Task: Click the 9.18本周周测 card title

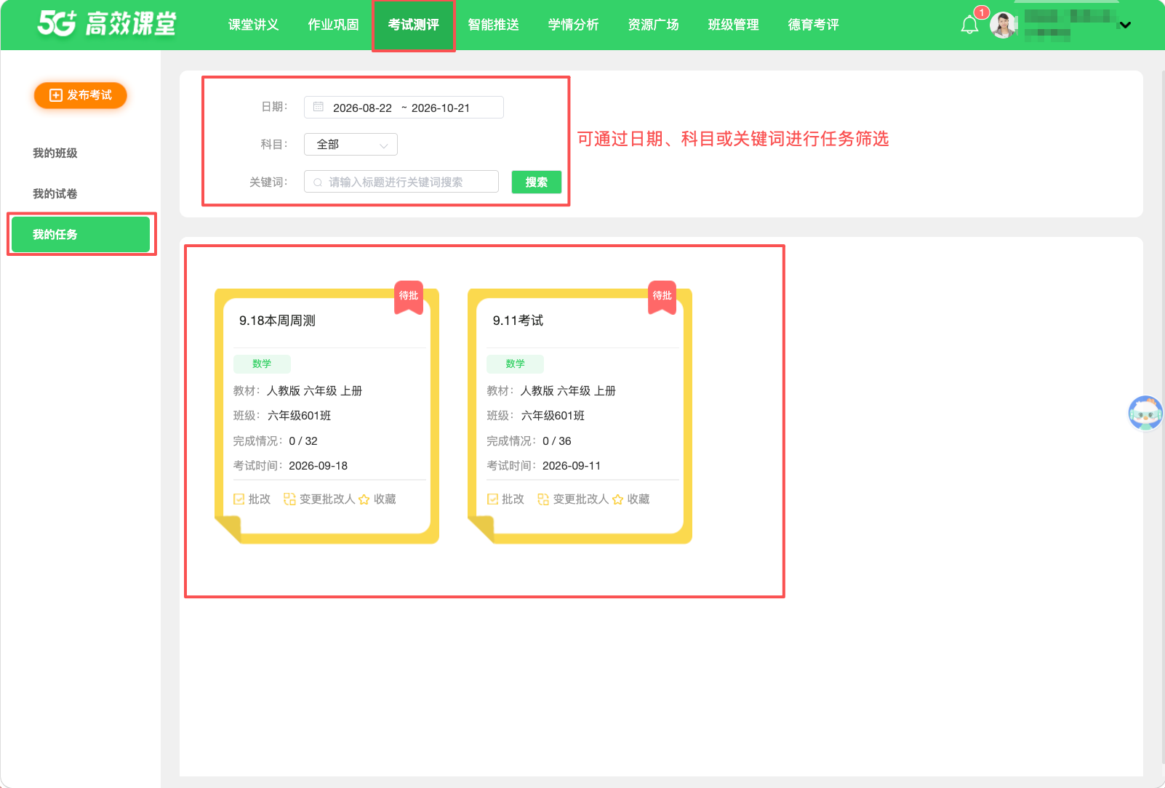Action: click(277, 321)
